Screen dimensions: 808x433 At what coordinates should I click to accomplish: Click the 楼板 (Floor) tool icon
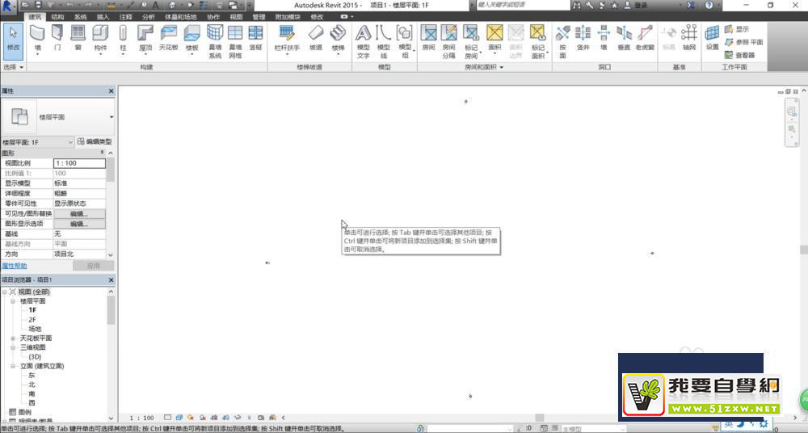click(191, 34)
